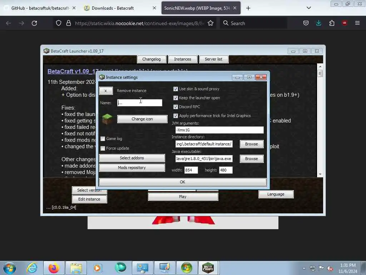Open the Firefox downloads arrow icon
Image resolution: width=366 pixels, height=275 pixels.
pos(318,23)
